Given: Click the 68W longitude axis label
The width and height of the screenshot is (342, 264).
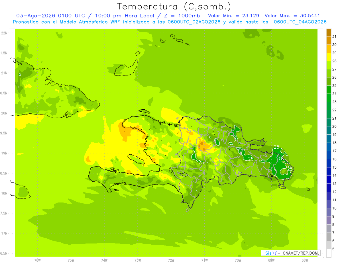Looking at the screenshot, I should pyautogui.click(x=305, y=260).
